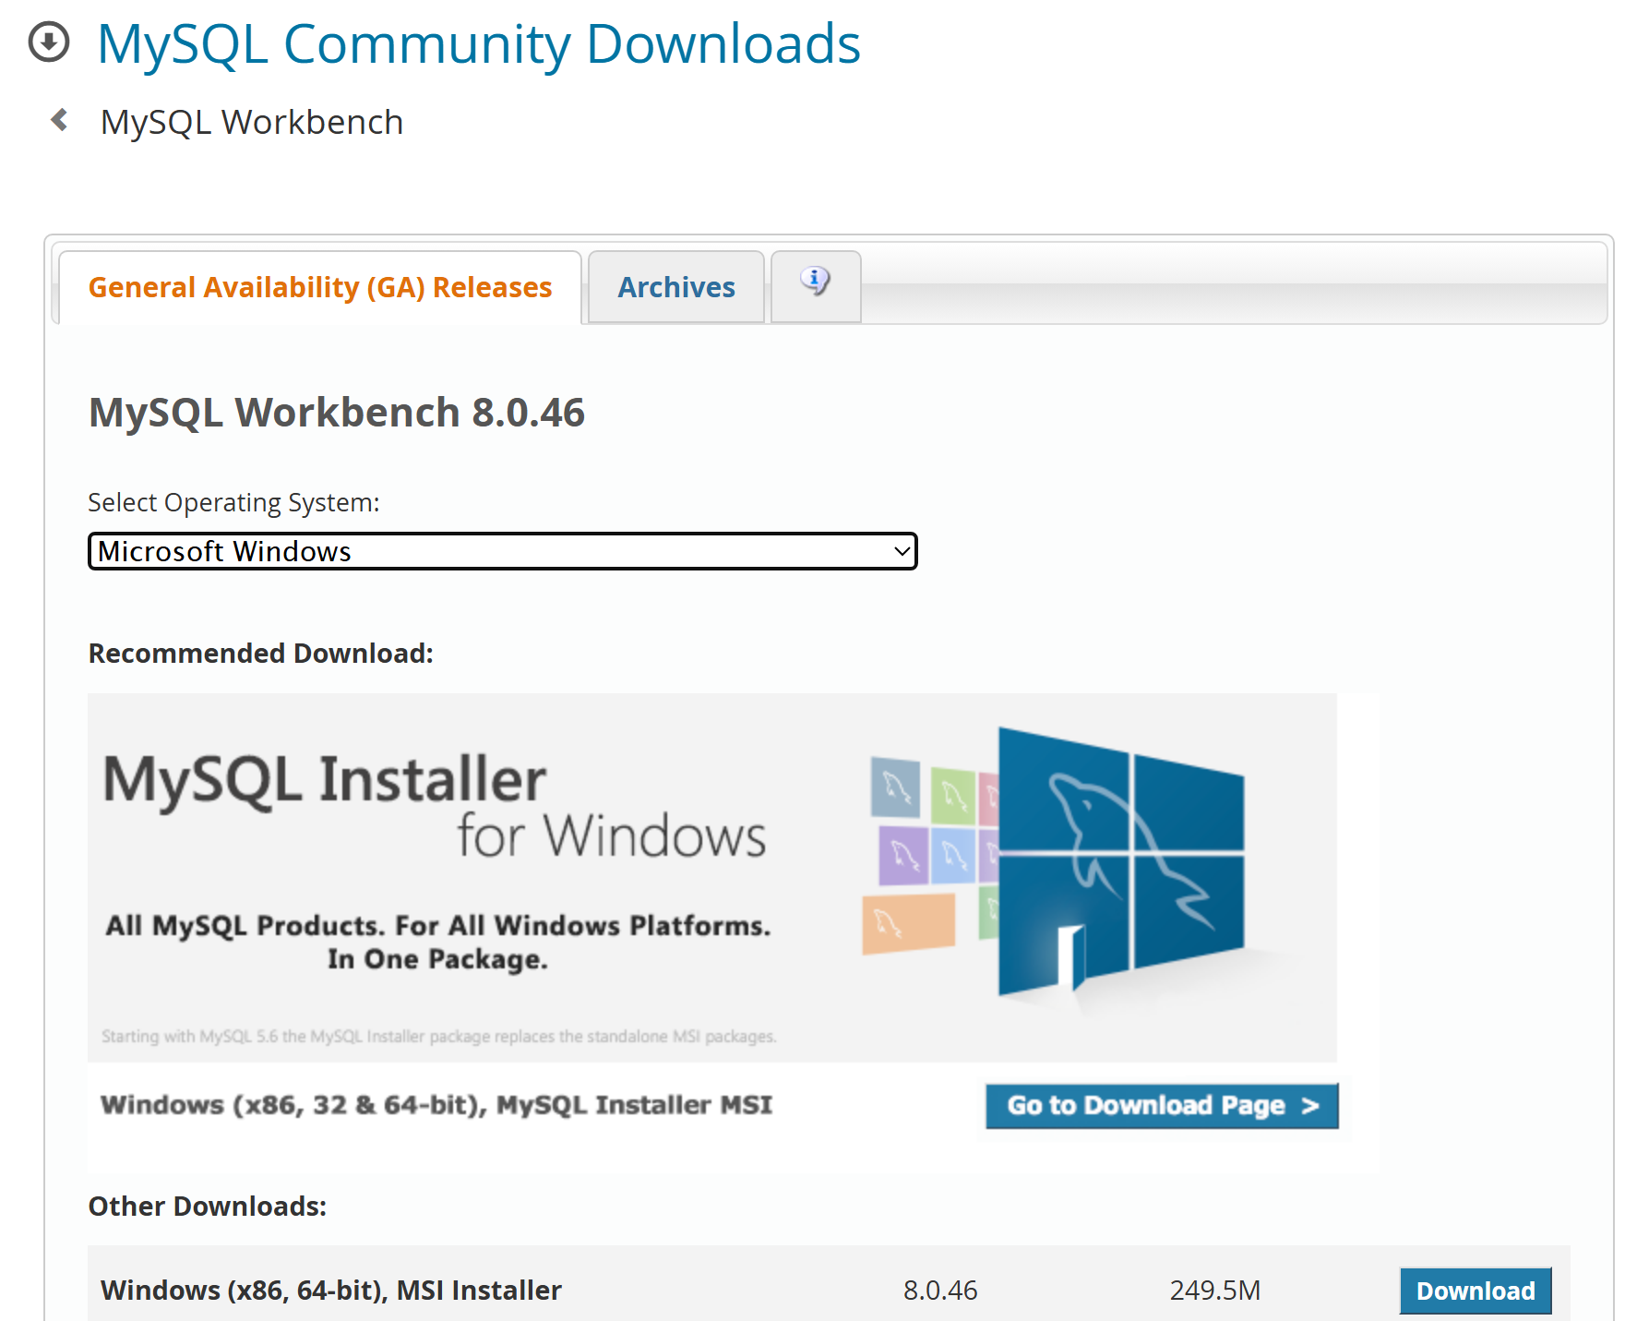
Task: Click the download circle icon beside page title
Action: click(49, 42)
